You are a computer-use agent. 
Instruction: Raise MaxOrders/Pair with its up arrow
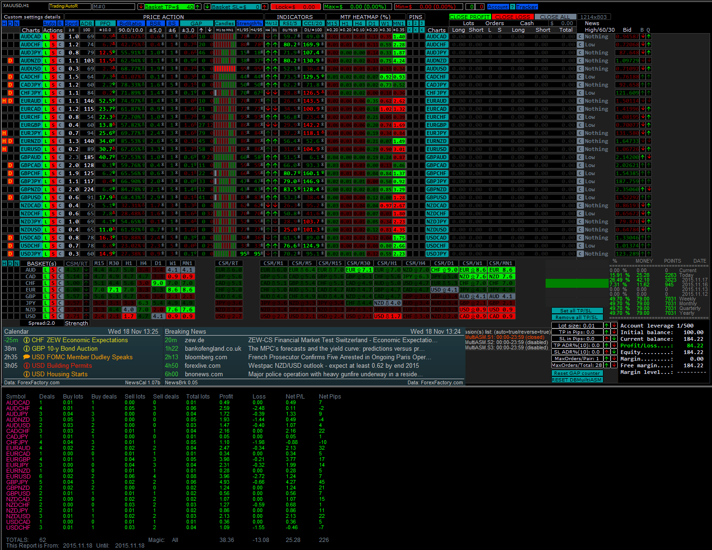click(607, 359)
